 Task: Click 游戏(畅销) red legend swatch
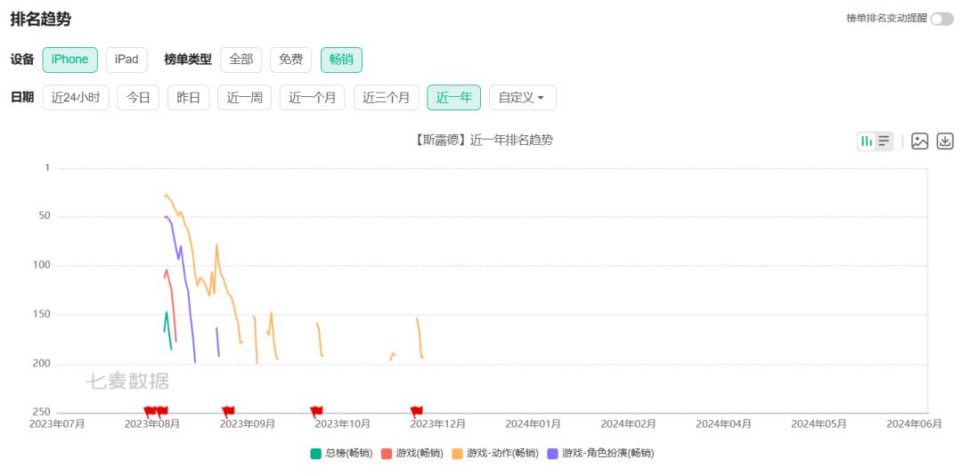(x=387, y=454)
